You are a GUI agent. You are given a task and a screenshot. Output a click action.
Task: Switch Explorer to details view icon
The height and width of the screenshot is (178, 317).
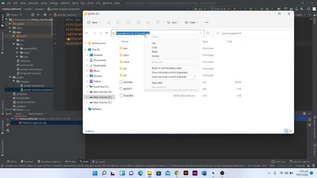pos(286,131)
